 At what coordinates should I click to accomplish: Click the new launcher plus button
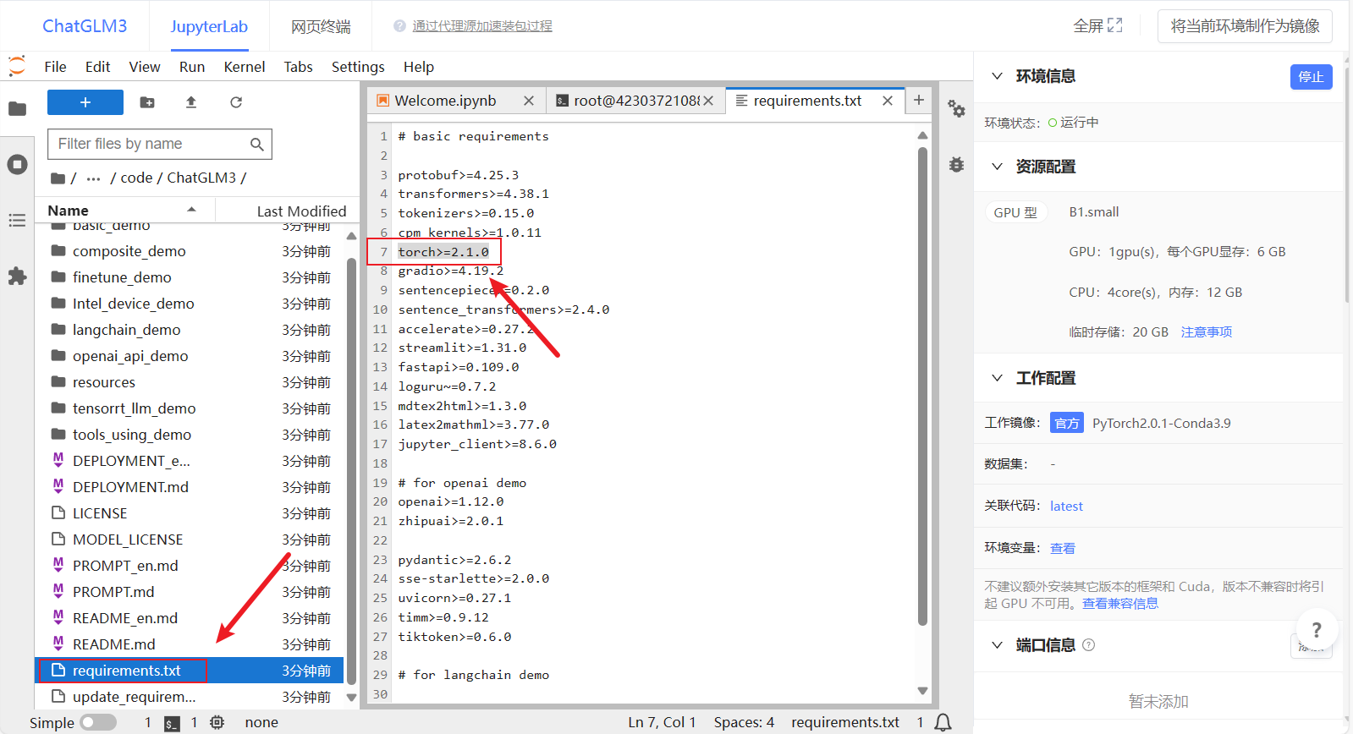pyautogui.click(x=85, y=102)
